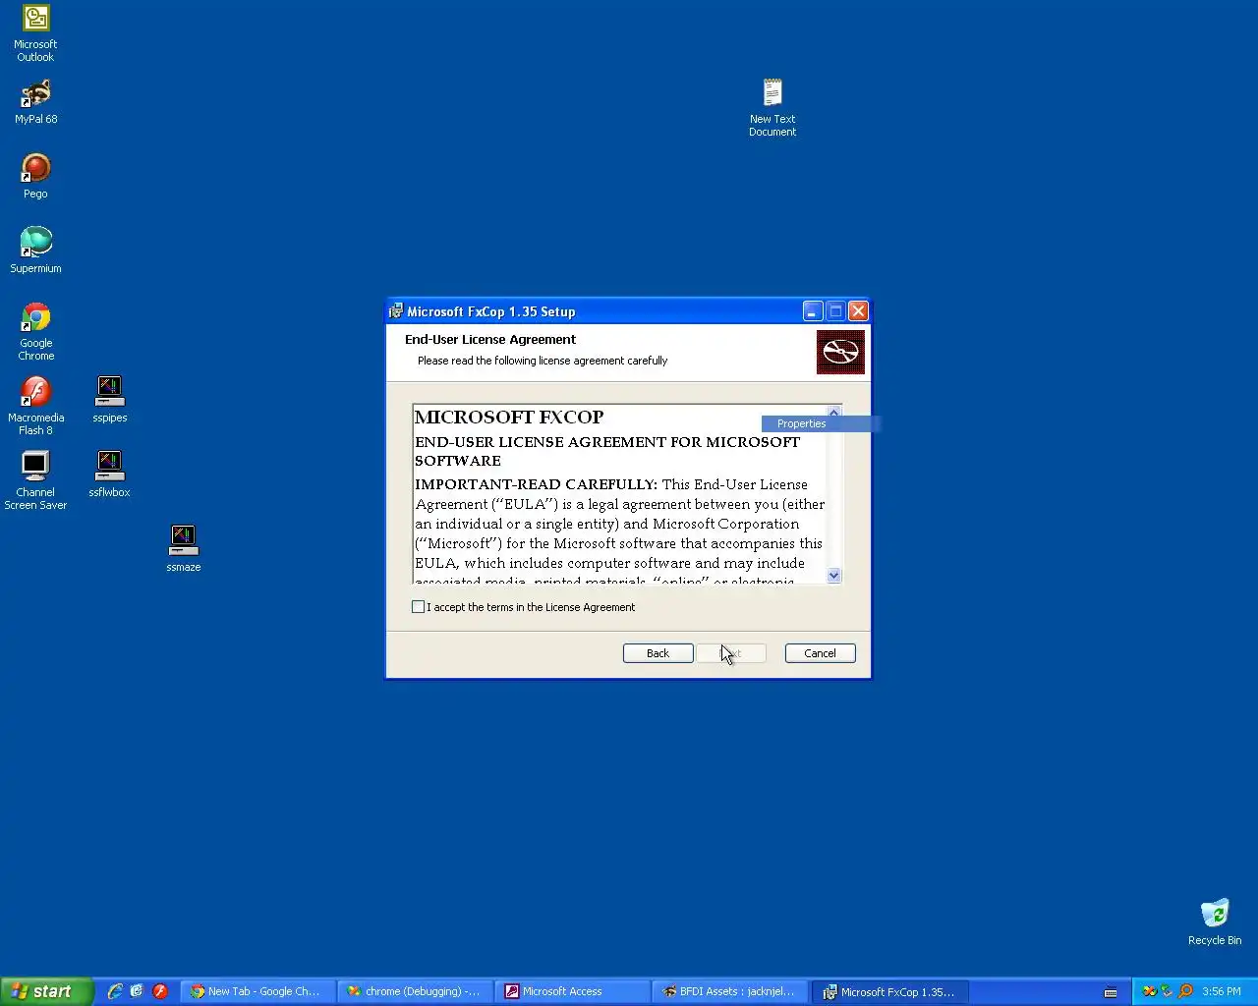Screen dimensions: 1258x1006
Task: Switch to Microsoft Access taskbar item
Action: 572,991
